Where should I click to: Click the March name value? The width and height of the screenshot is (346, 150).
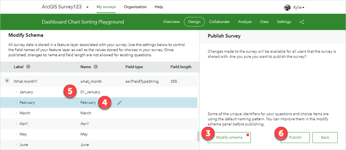pyautogui.click(x=86, y=113)
